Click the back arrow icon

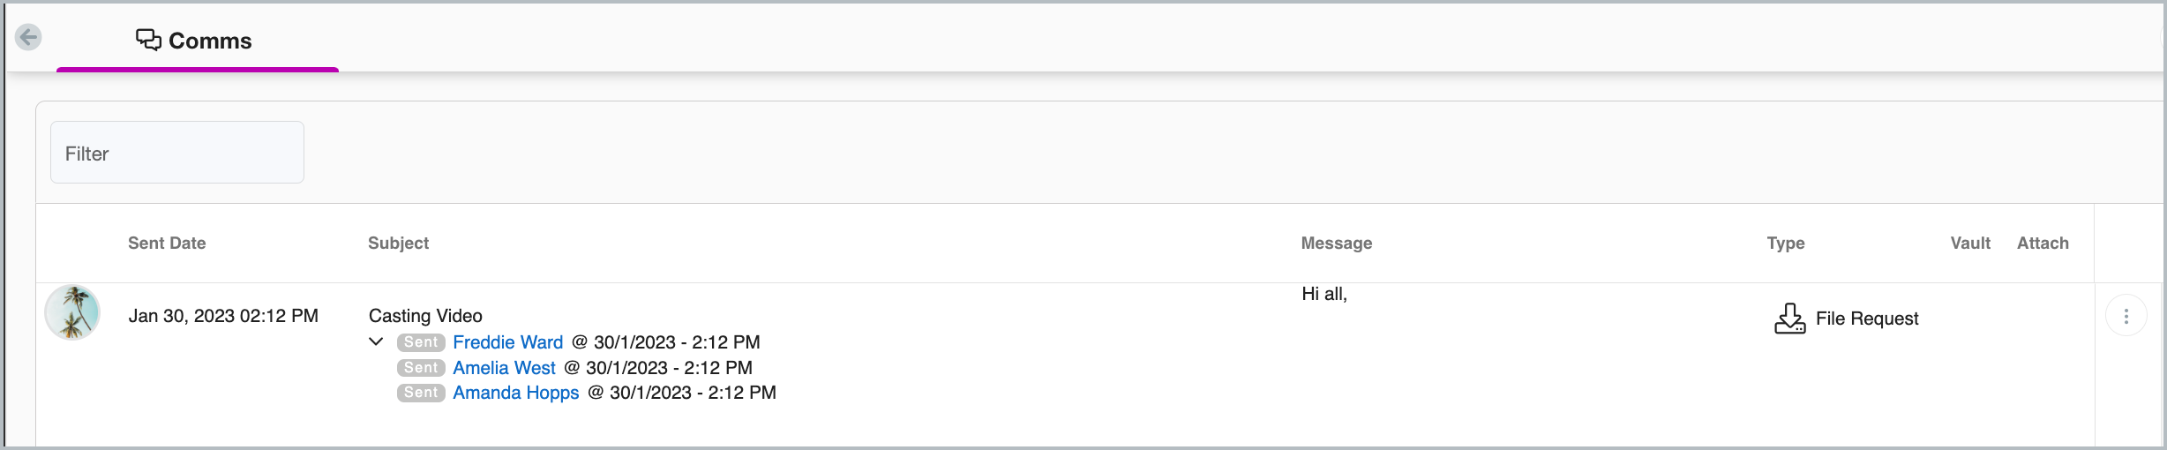(28, 37)
